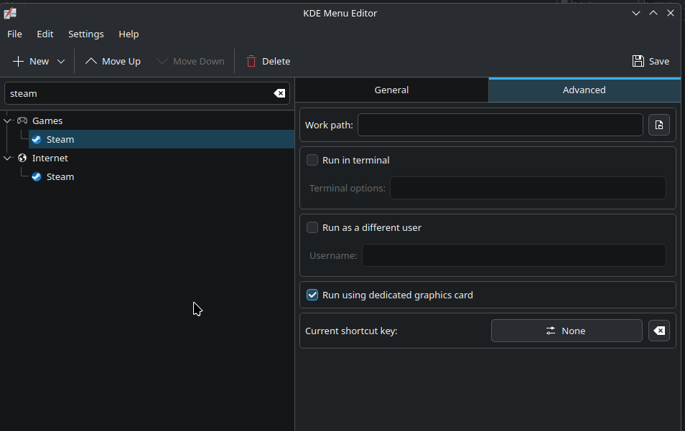The height and width of the screenshot is (431, 685).
Task: Collapse the Internet tree category
Action: tap(7, 158)
